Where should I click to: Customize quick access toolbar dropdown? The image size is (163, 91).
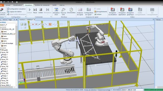(x=20, y=2)
